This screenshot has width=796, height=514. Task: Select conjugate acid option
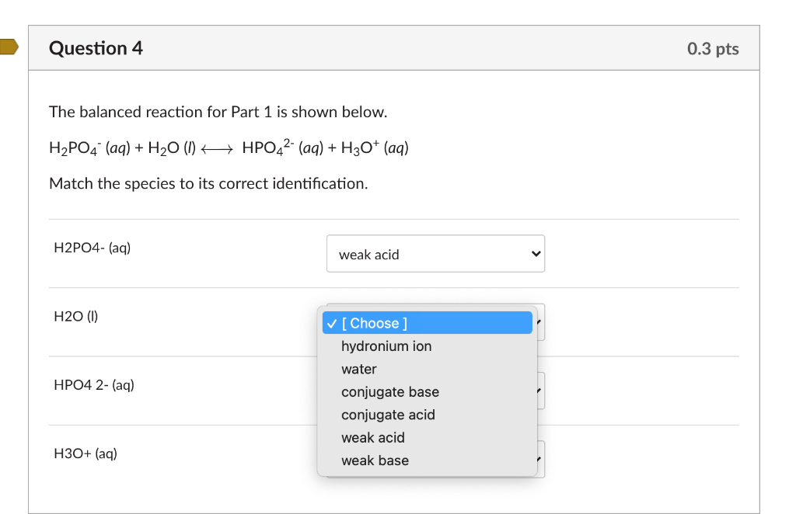(427, 415)
